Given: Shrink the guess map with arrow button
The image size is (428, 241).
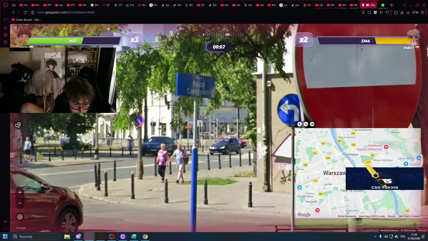Looking at the screenshot, I should coord(306,124).
